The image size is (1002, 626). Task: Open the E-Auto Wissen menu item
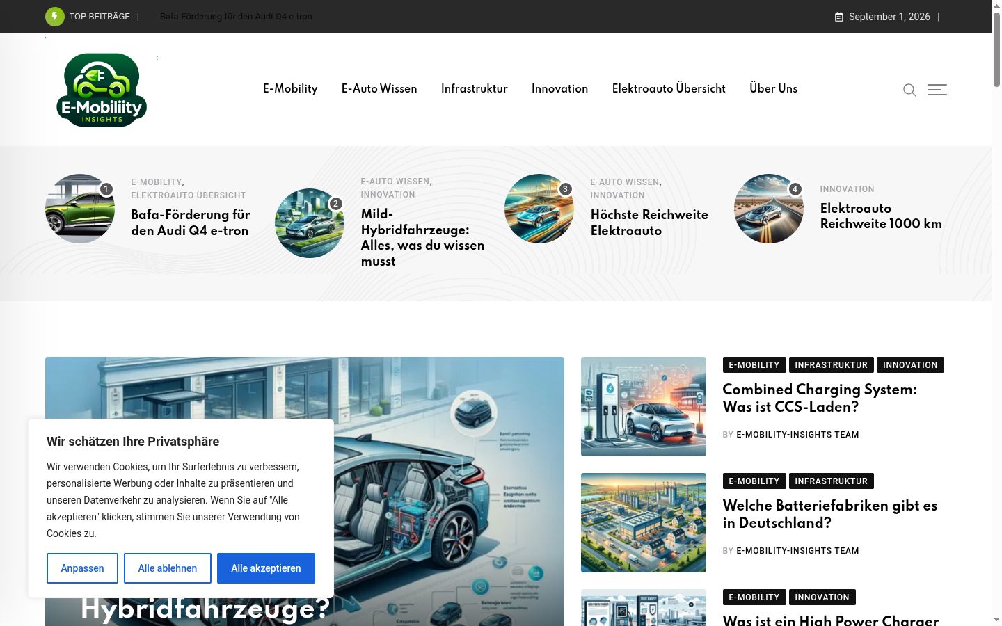379,88
